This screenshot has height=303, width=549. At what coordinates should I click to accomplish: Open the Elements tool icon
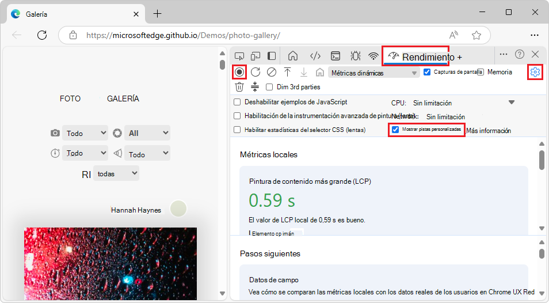coord(315,56)
